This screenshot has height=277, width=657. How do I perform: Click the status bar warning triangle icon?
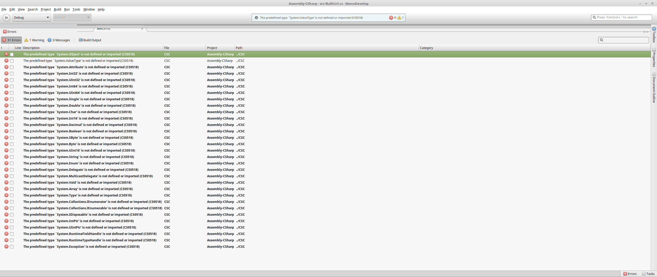[399, 18]
